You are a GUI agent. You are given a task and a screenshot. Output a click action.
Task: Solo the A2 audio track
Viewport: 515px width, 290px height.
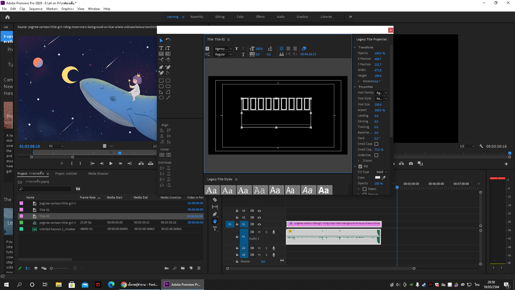266,248
